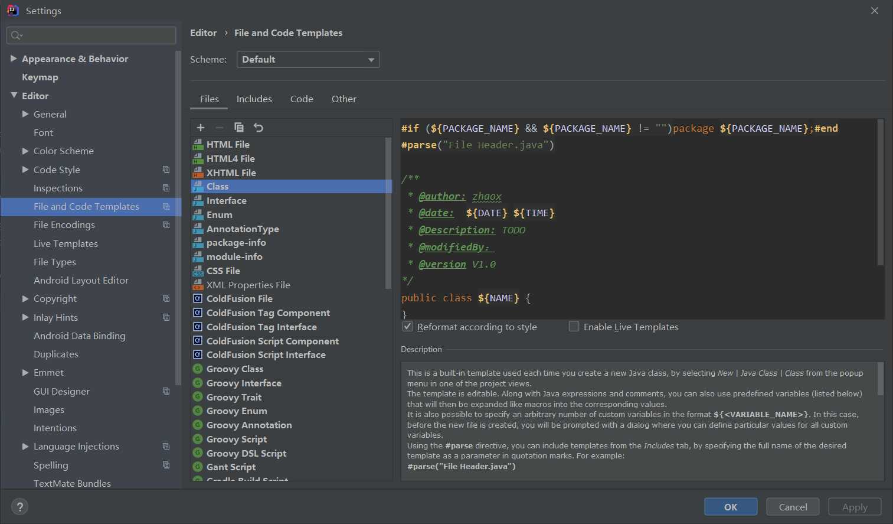The height and width of the screenshot is (524, 893).
Task: Click the AnnotationType template icon
Action: pyautogui.click(x=198, y=229)
